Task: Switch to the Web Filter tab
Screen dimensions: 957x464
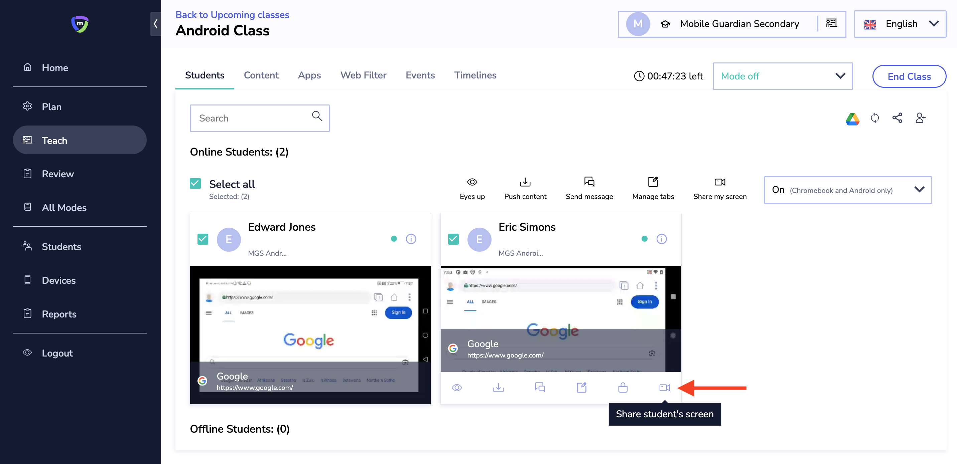Action: pos(363,75)
